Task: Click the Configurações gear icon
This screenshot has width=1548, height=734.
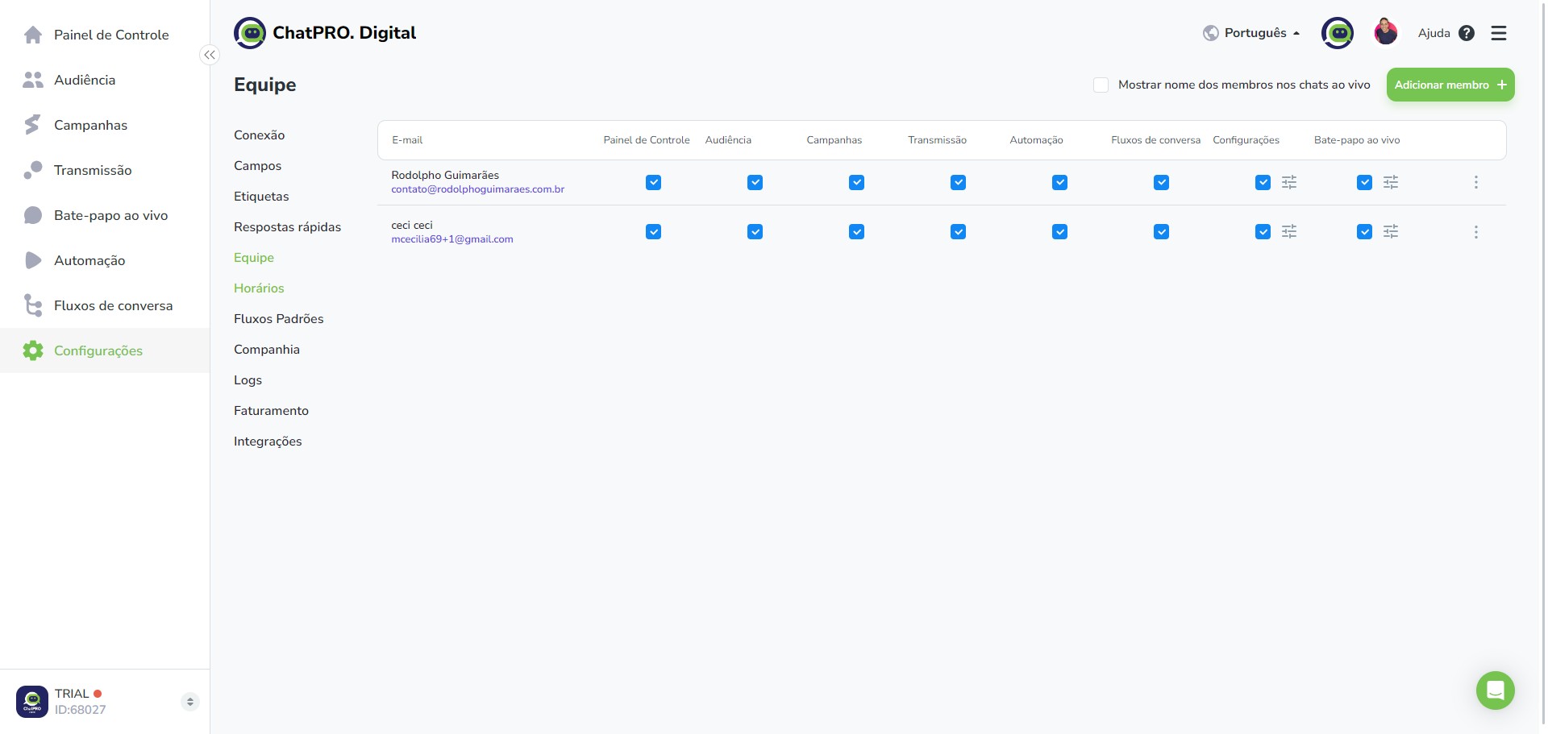Action: [x=33, y=350]
